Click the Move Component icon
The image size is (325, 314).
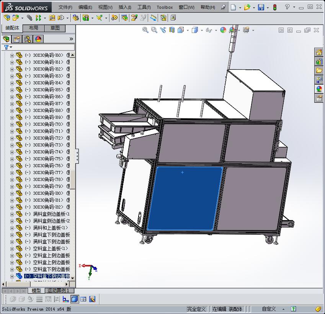pos(61,18)
